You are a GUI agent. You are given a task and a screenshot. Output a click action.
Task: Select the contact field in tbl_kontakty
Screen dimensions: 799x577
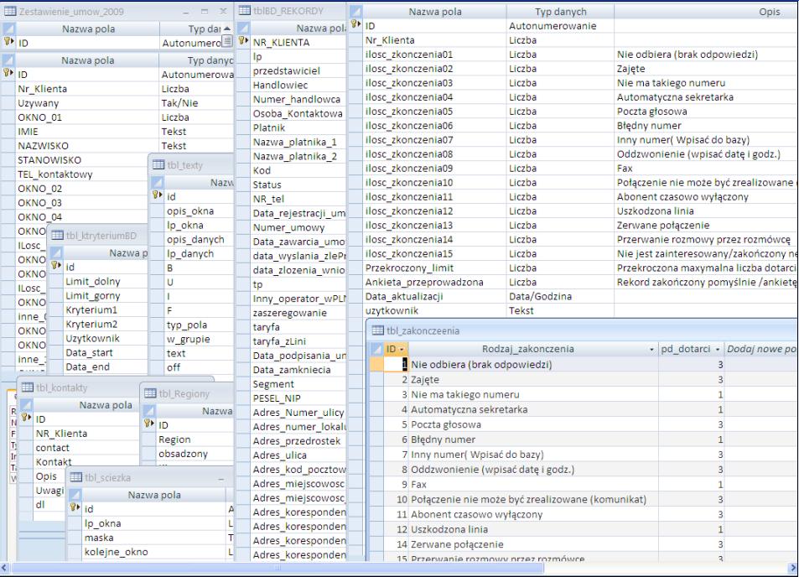pos(53,448)
